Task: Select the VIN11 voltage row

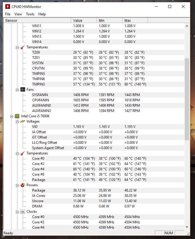Action: 108,26
